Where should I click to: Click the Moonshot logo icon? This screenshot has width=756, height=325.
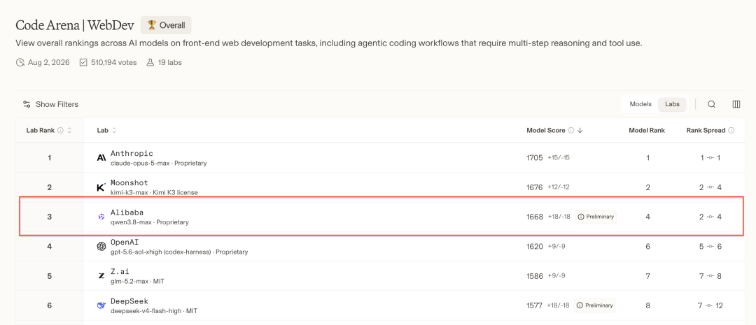tap(101, 187)
